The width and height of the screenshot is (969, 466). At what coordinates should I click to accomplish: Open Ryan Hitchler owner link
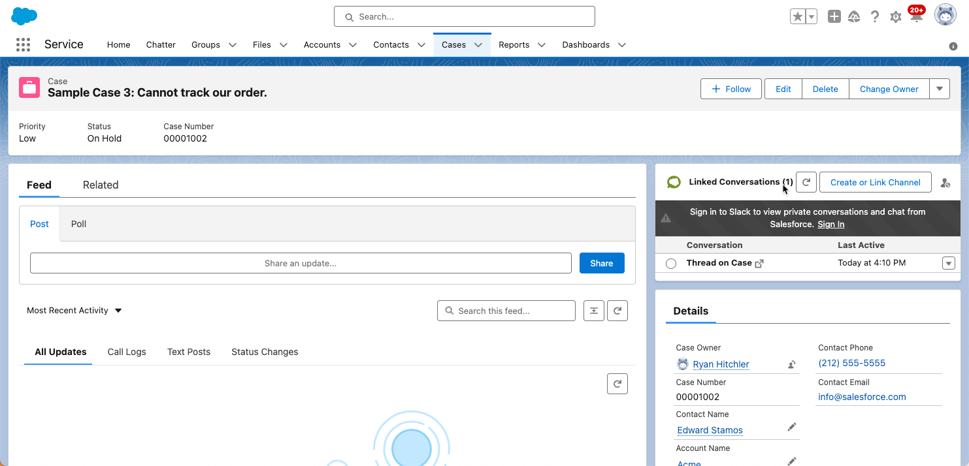click(721, 364)
